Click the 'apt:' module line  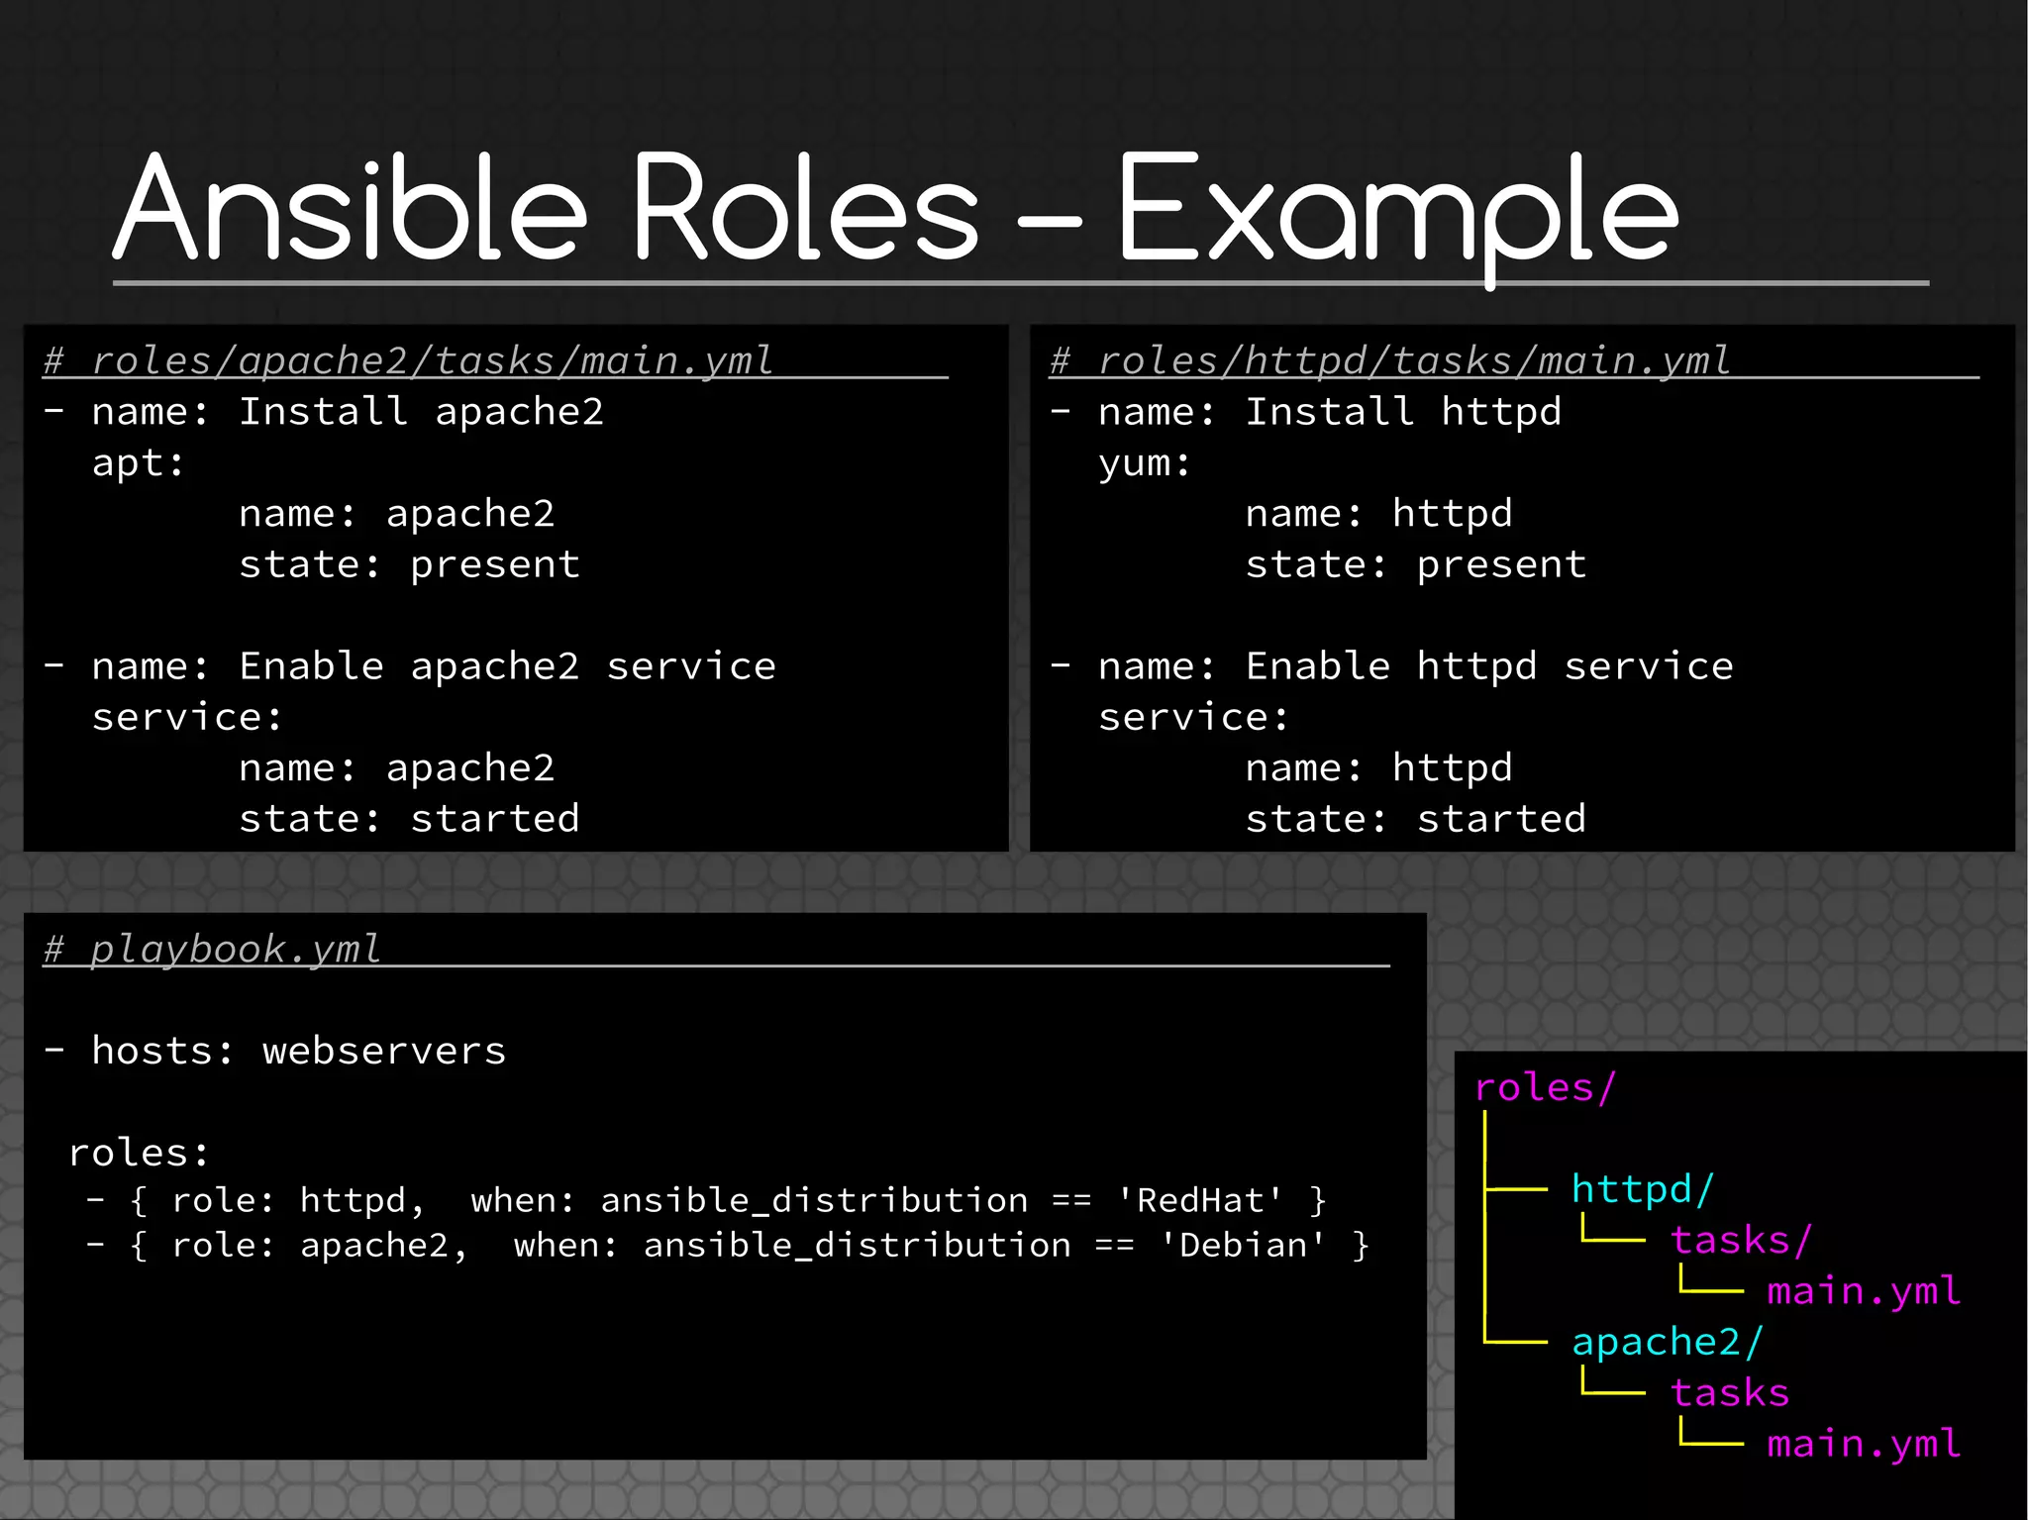point(139,462)
